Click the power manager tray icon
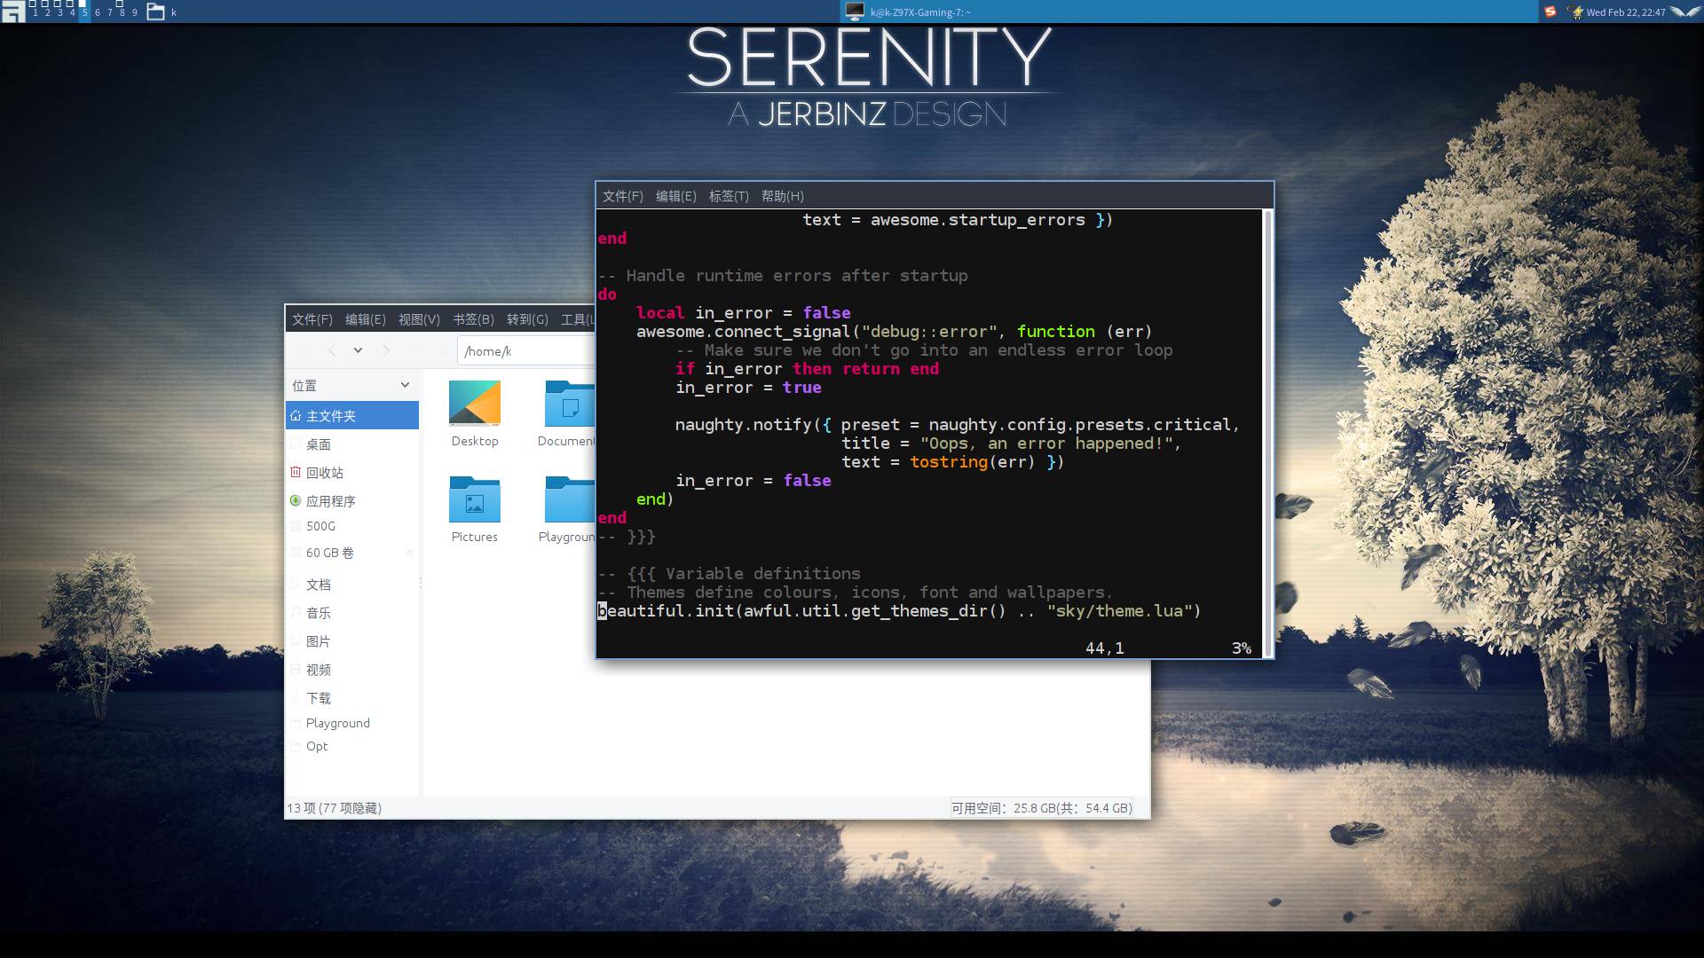The width and height of the screenshot is (1704, 958). 1576,12
